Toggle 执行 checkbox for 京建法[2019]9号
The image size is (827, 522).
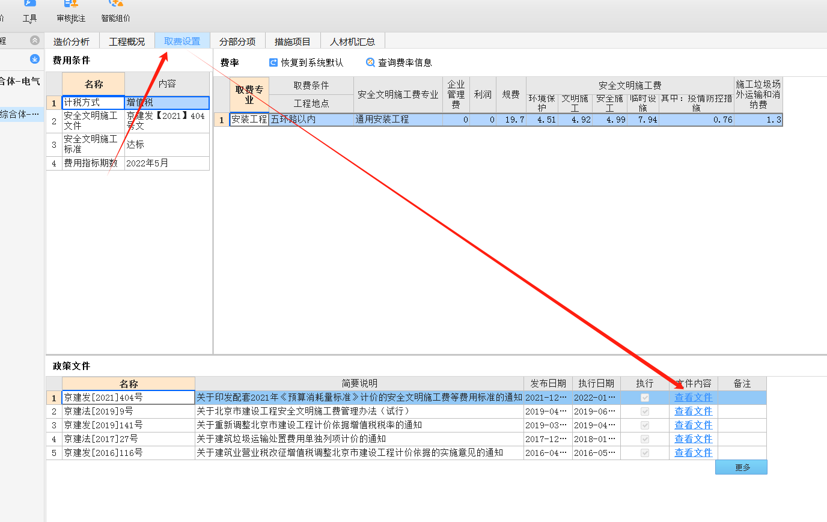point(645,411)
